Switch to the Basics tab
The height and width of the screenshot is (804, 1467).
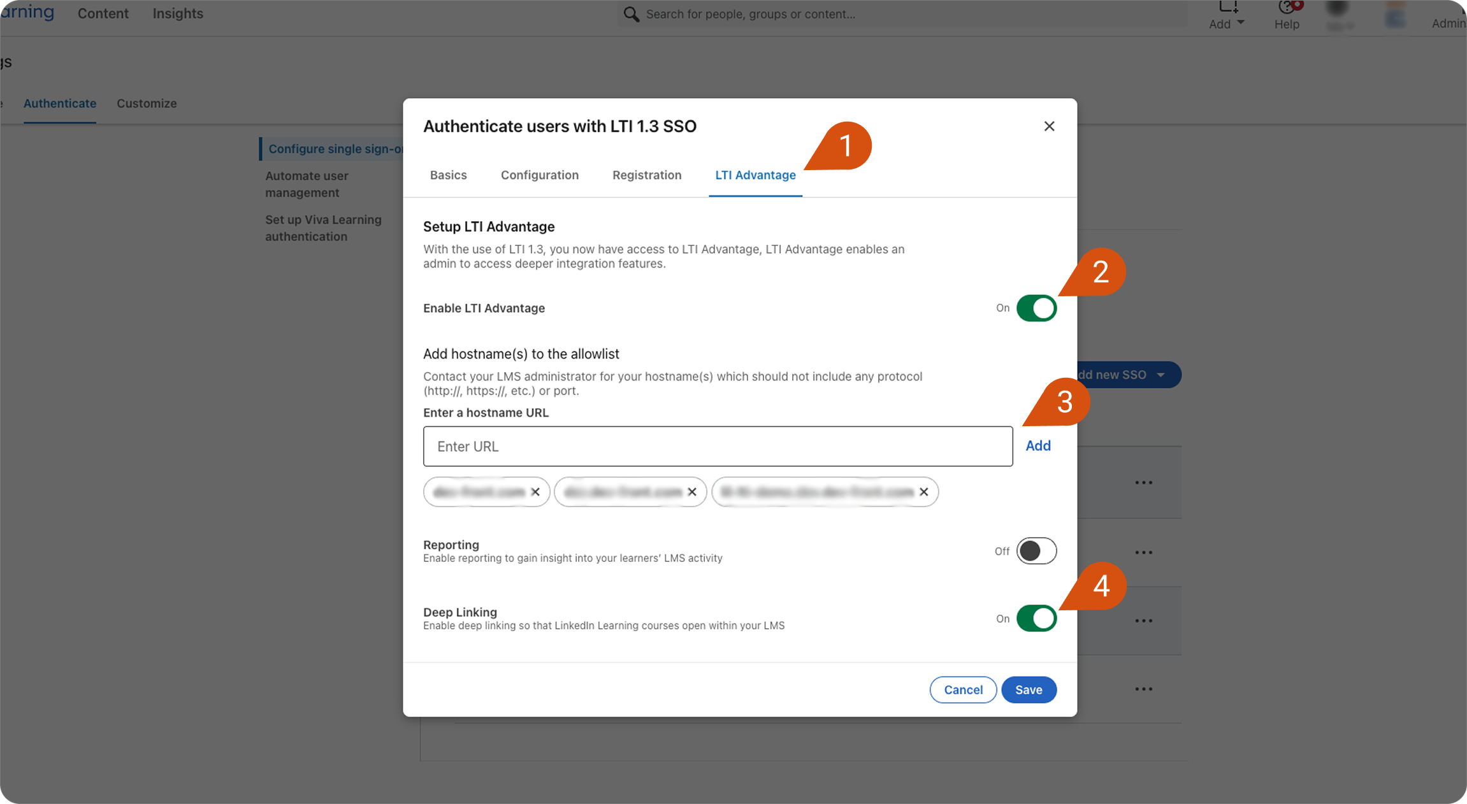click(x=448, y=175)
